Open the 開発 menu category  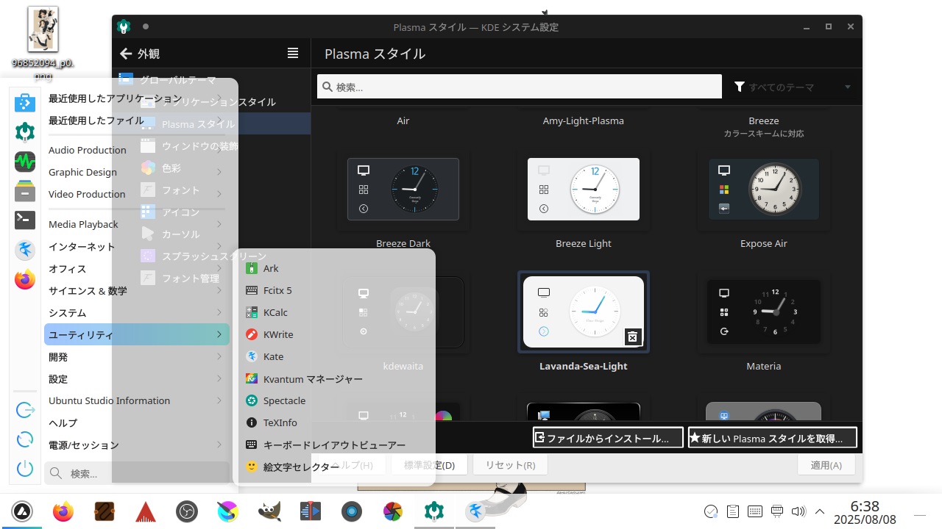click(137, 357)
